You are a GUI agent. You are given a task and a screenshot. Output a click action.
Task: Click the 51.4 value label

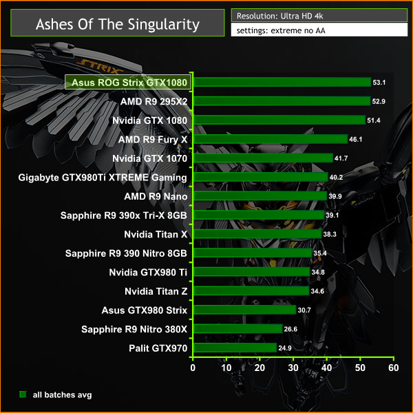(374, 120)
